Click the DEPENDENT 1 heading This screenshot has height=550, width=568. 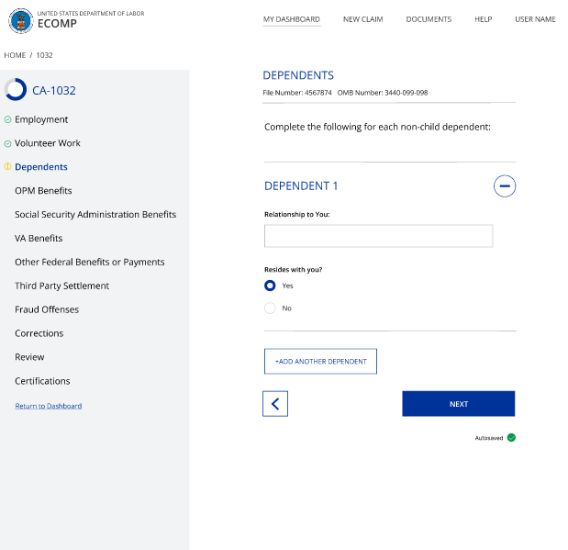click(301, 186)
